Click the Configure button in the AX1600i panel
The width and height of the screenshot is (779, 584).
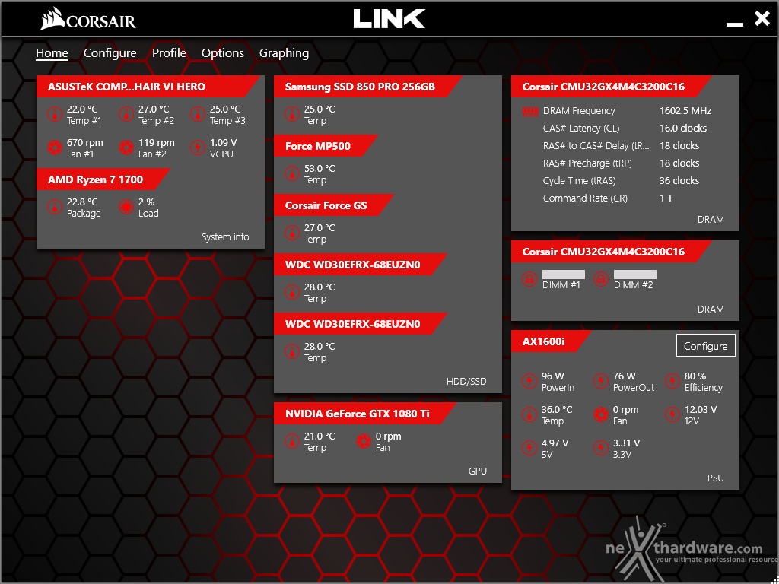(x=705, y=346)
